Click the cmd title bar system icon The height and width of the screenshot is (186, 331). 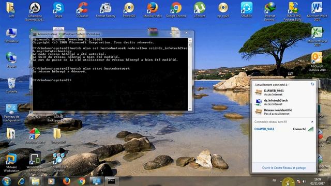[x=35, y=34]
